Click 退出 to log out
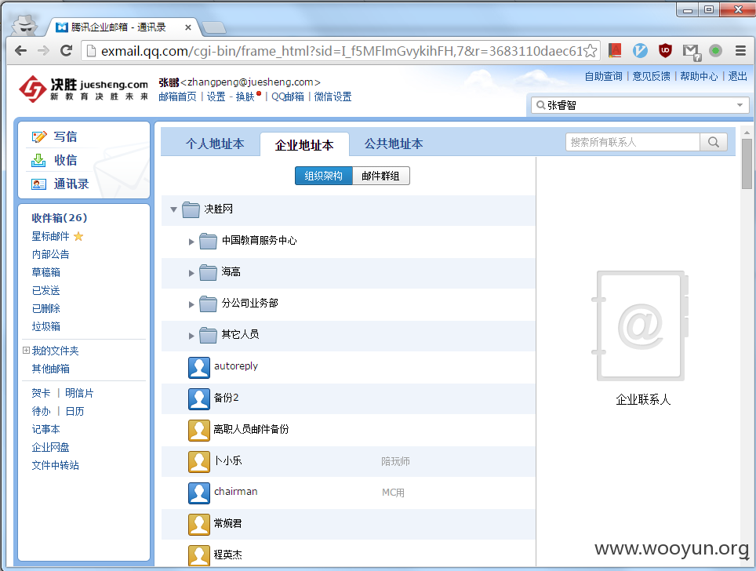This screenshot has width=756, height=571. 738,76
